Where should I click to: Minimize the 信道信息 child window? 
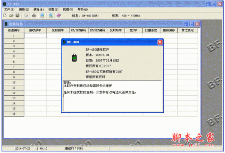click(186, 24)
